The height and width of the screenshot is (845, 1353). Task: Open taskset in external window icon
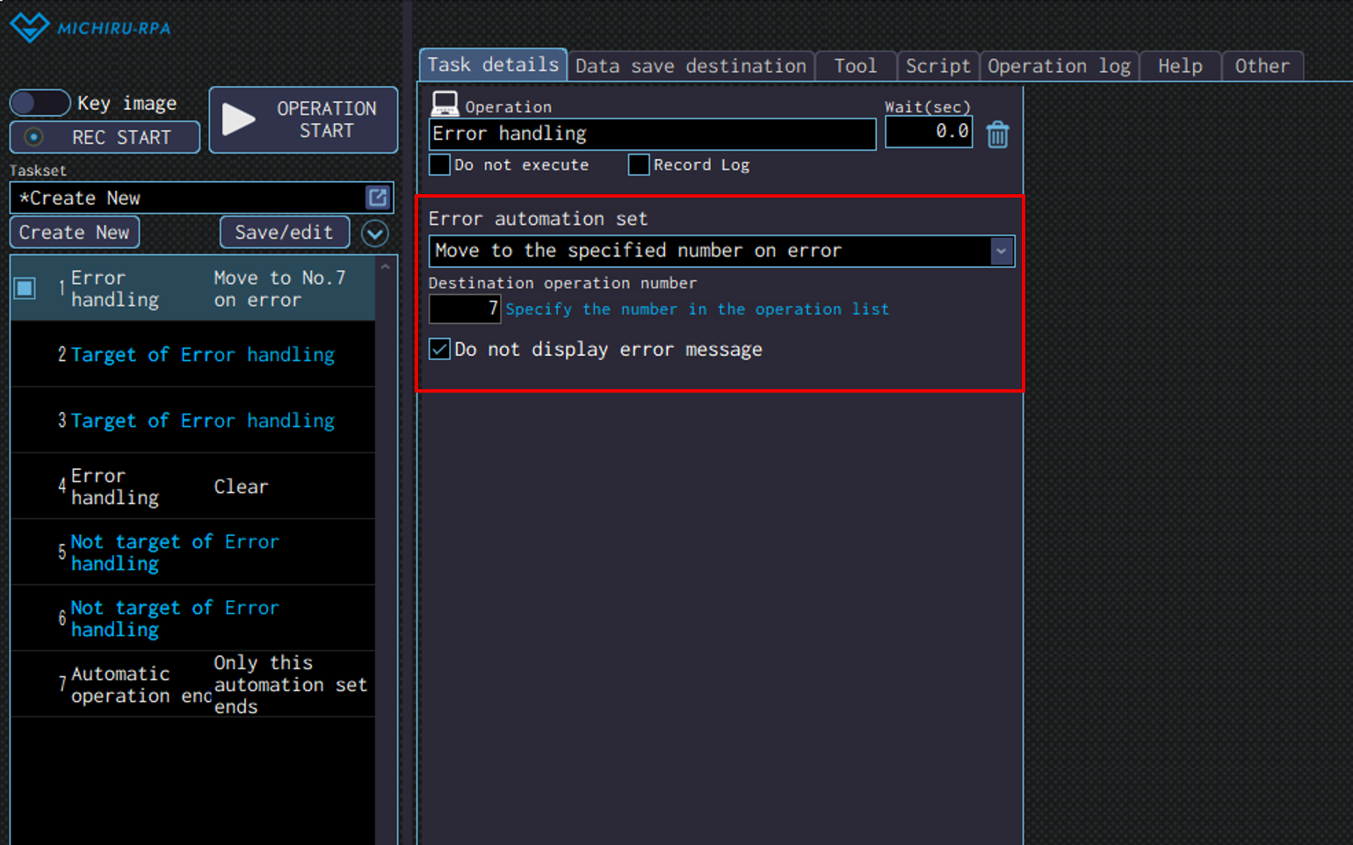(377, 198)
